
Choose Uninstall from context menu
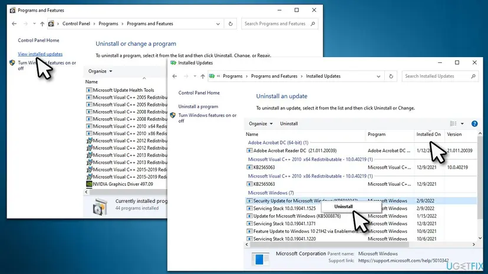[x=343, y=206]
